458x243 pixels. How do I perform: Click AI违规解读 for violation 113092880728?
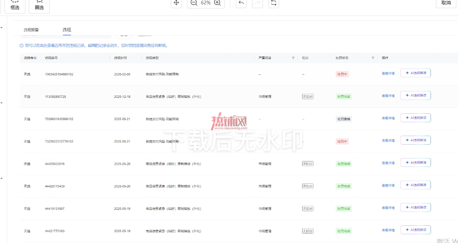click(x=416, y=95)
